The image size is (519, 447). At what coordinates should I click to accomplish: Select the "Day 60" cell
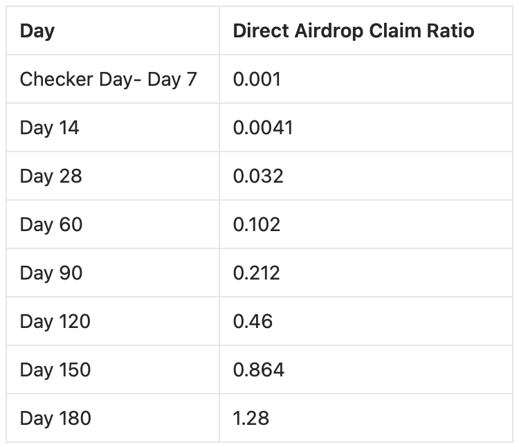click(51, 225)
